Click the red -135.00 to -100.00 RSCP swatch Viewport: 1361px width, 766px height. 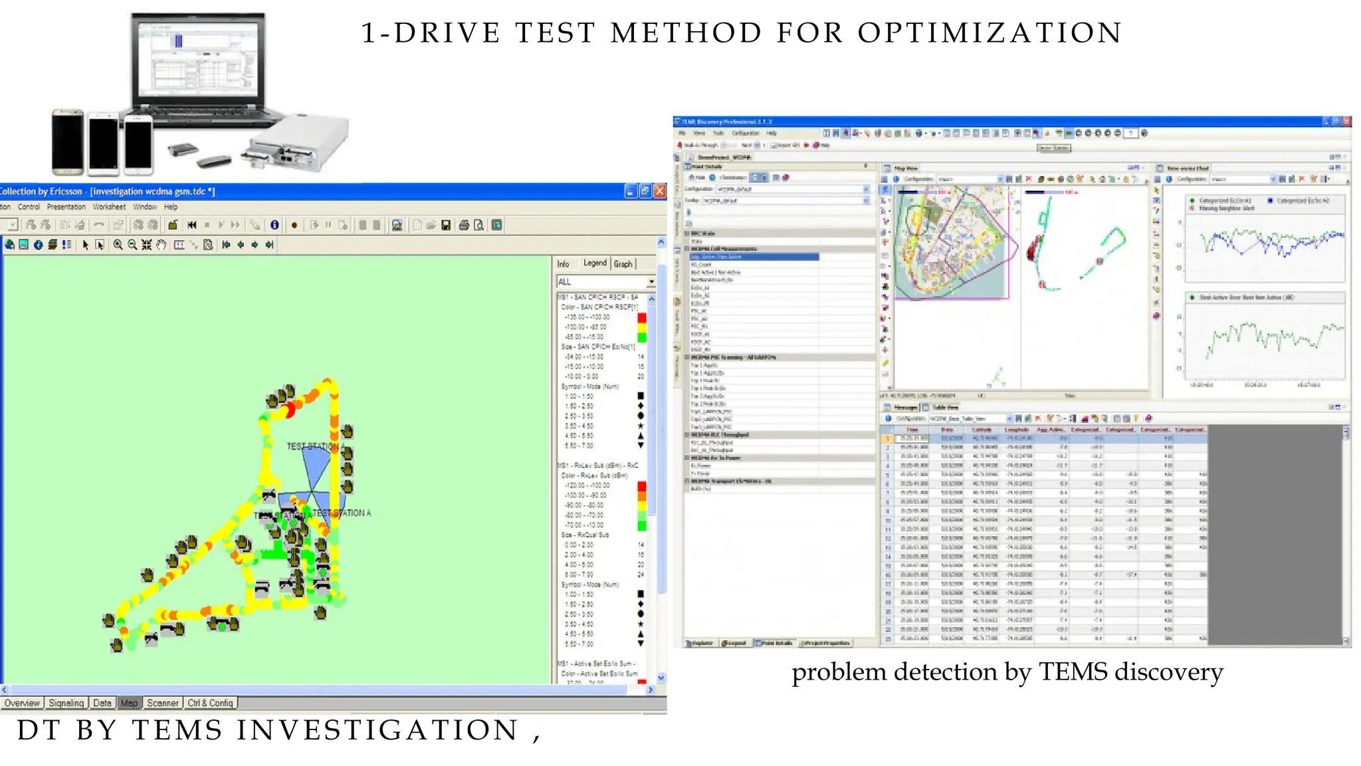(x=642, y=318)
